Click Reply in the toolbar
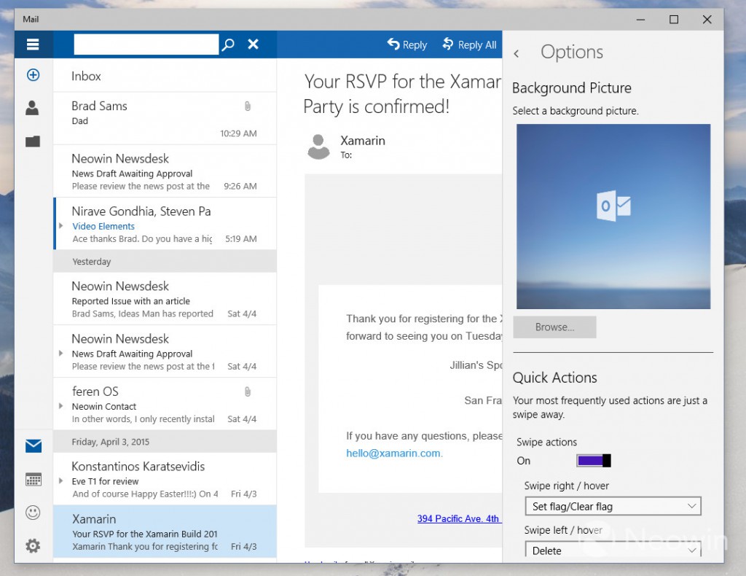746x576 pixels. (407, 44)
